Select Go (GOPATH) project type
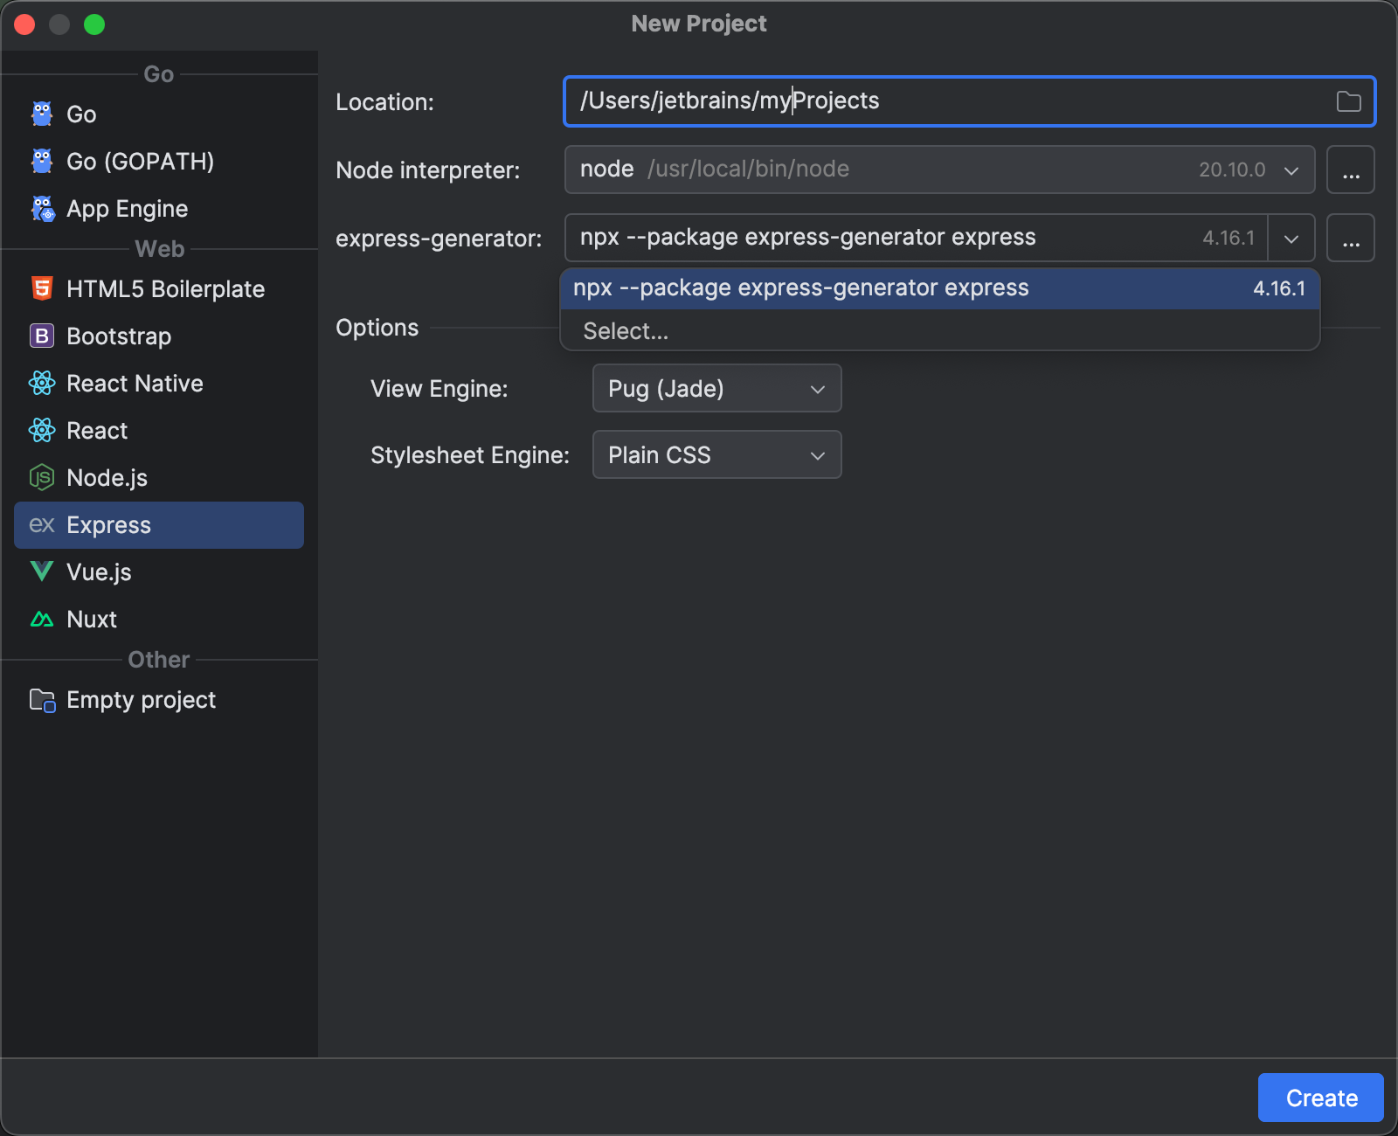 coord(140,161)
